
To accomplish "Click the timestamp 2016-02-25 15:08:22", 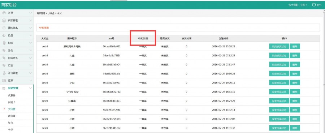I will 224,47.
